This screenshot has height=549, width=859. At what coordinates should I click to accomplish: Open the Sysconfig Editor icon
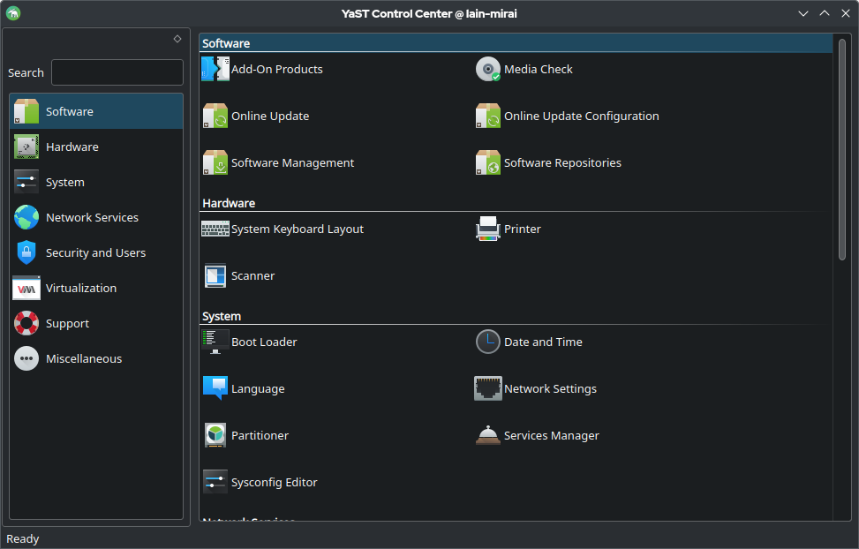click(x=215, y=482)
